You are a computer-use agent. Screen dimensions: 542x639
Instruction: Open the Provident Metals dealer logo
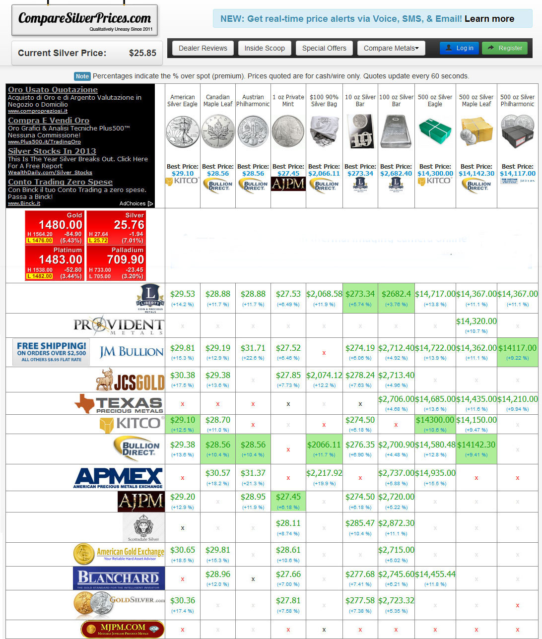tap(119, 325)
